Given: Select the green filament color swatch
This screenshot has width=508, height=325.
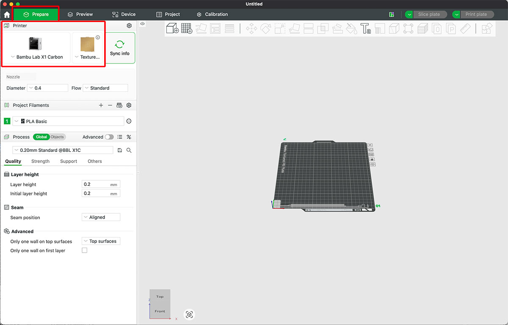Looking at the screenshot, I should (7, 121).
